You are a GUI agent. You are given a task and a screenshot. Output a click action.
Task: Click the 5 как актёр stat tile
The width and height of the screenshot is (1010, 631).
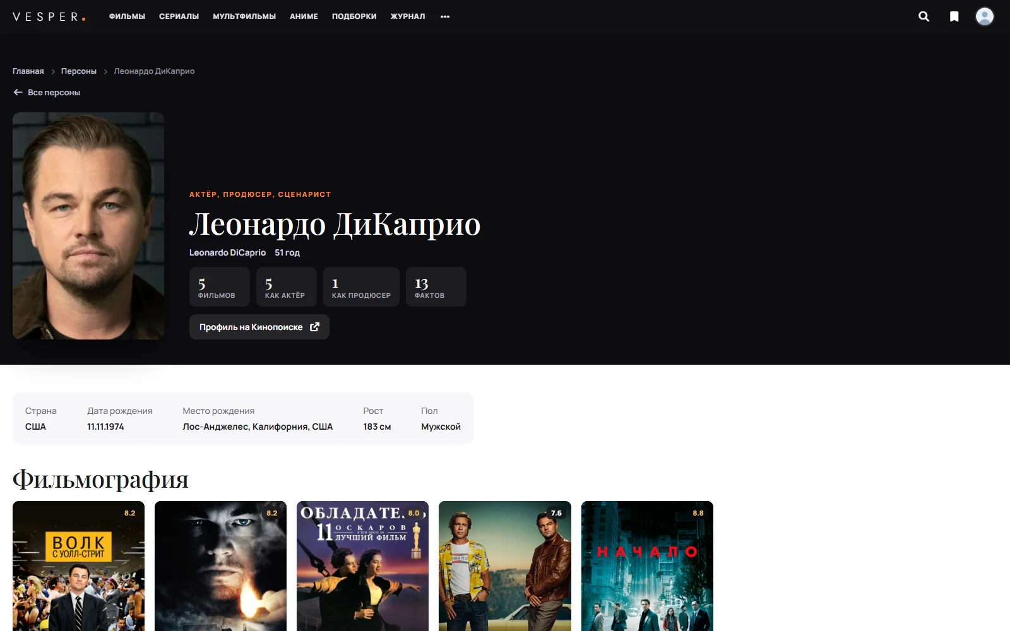click(x=287, y=287)
